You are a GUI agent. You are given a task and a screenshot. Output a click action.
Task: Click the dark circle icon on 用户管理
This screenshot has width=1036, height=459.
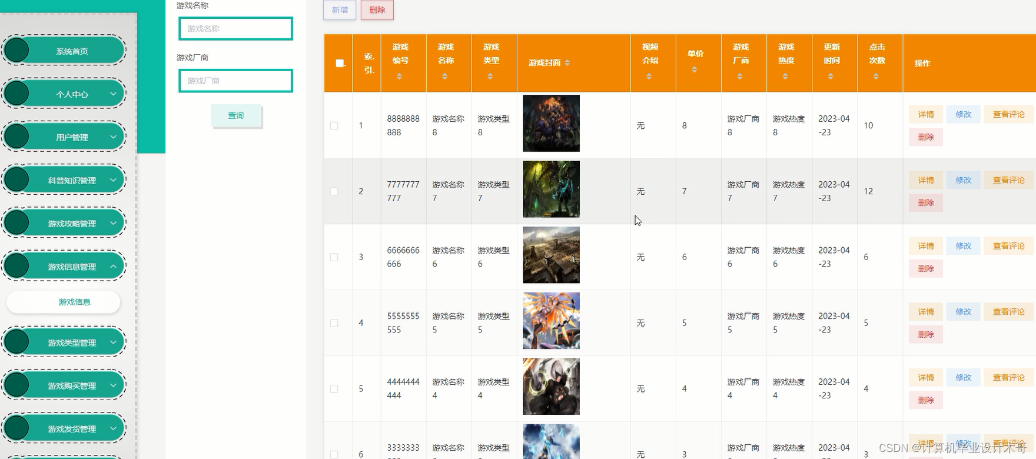tap(16, 137)
